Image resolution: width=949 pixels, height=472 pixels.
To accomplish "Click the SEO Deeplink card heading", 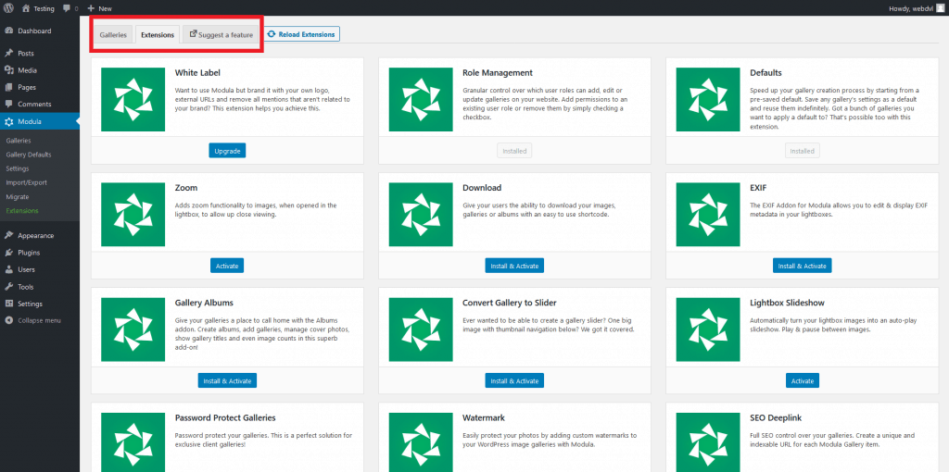I will (778, 418).
